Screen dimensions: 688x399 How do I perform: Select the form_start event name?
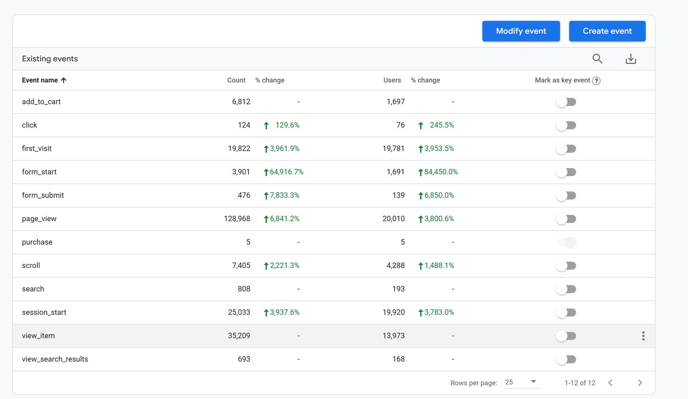tap(39, 172)
